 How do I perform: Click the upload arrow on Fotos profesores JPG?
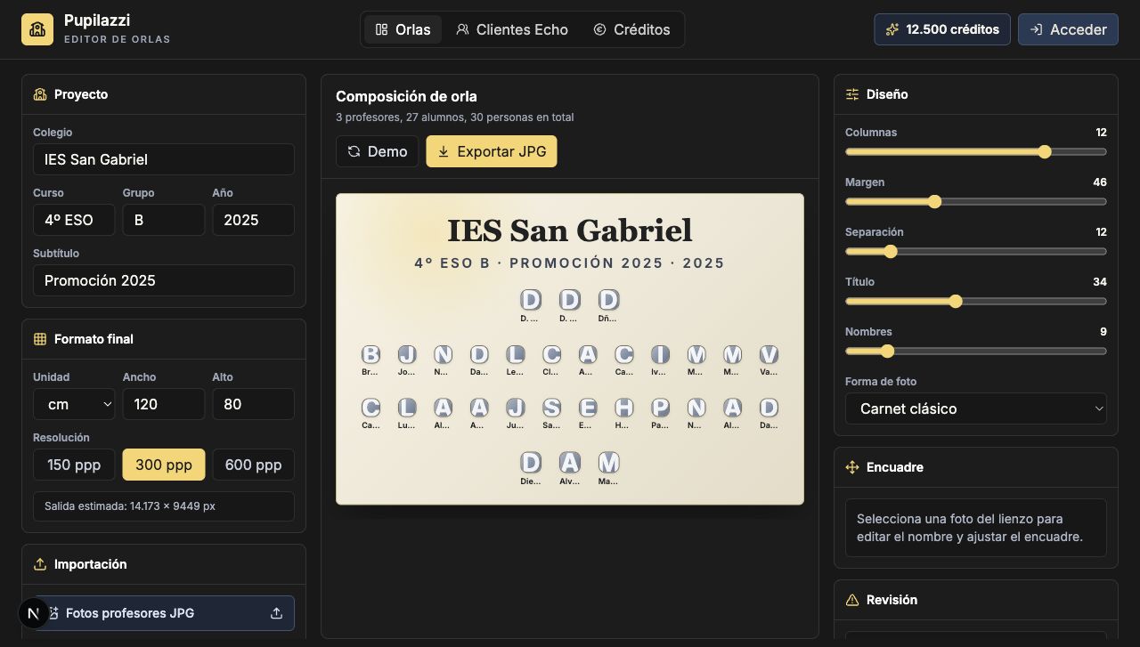tap(276, 613)
